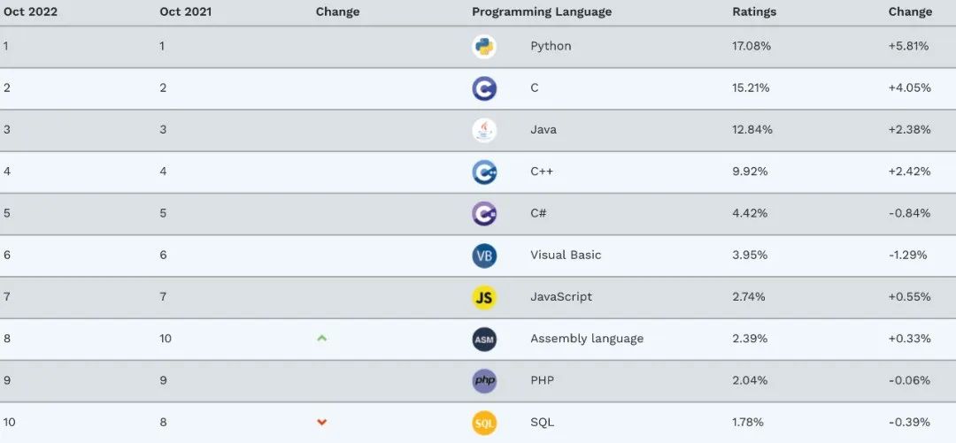Click the C++ logo icon
Screen dimensions: 956x443
click(x=484, y=172)
